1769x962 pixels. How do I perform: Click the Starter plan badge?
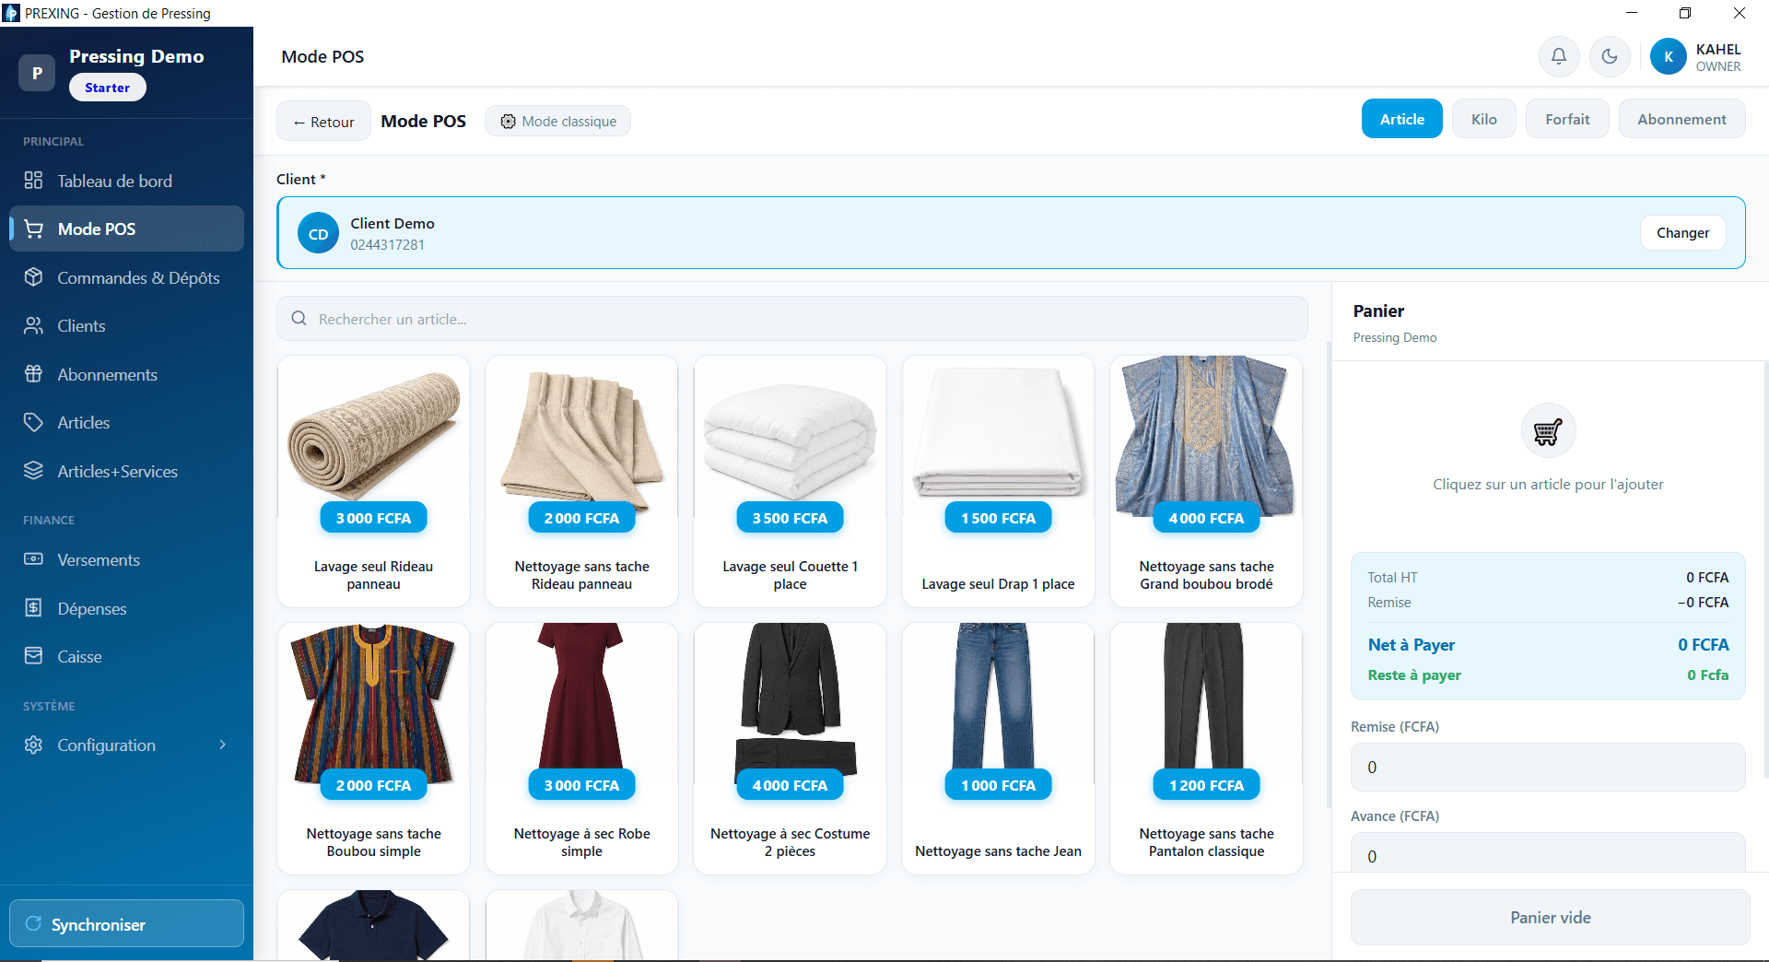tap(107, 88)
